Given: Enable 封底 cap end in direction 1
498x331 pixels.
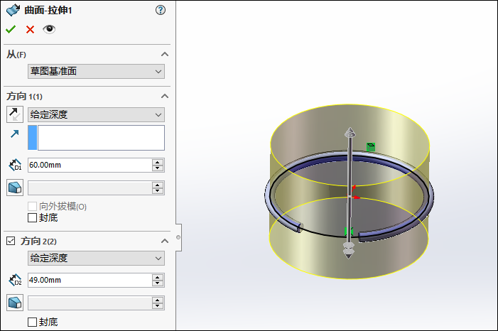Looking at the screenshot, I should coord(32,218).
